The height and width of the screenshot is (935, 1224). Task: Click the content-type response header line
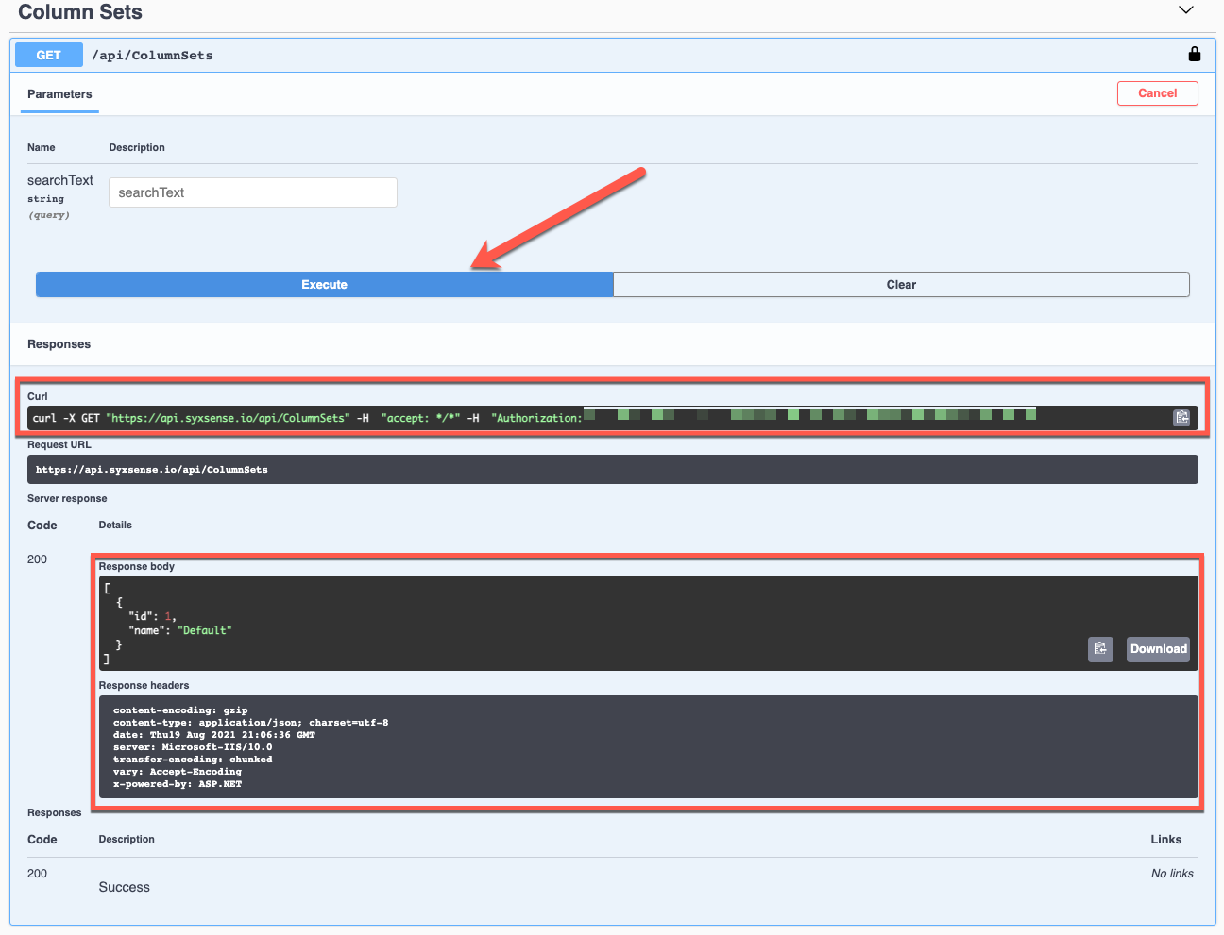(x=250, y=723)
